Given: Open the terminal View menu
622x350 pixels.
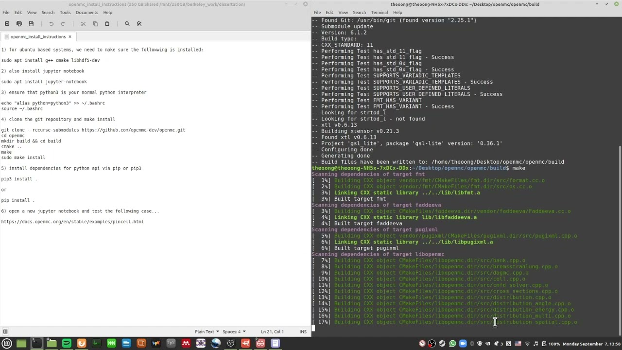Looking at the screenshot, I should pyautogui.click(x=343, y=12).
